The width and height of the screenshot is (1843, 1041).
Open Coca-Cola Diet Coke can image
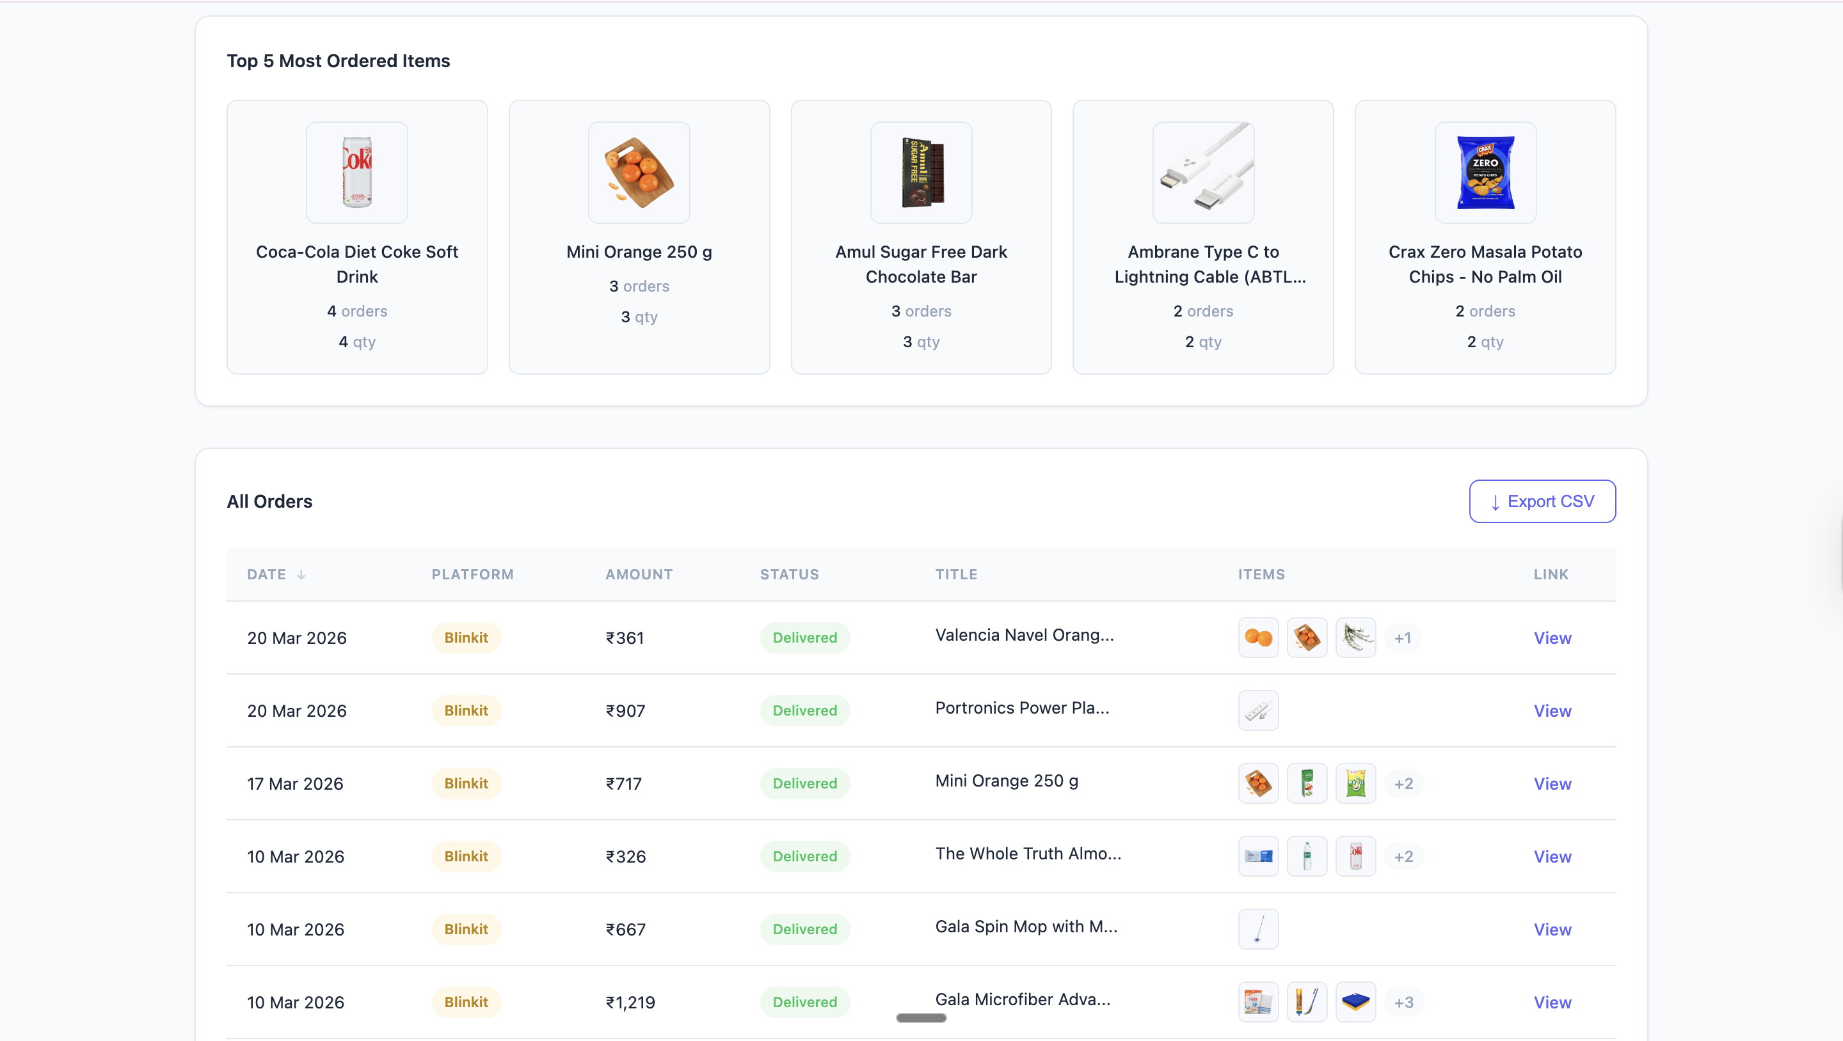coord(357,172)
